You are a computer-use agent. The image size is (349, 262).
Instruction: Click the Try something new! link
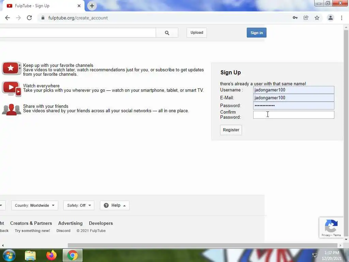[32, 231]
